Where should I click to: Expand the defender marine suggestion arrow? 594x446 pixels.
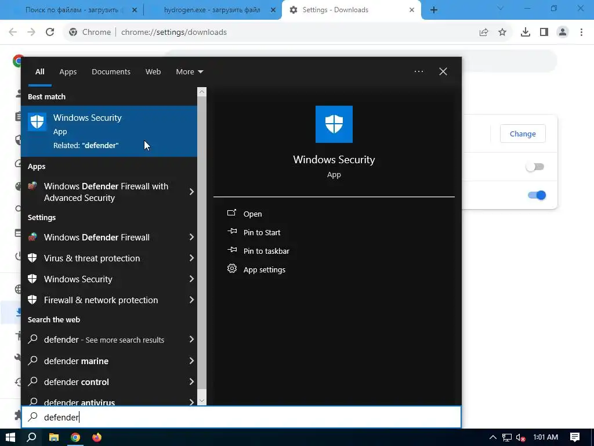[191, 361]
